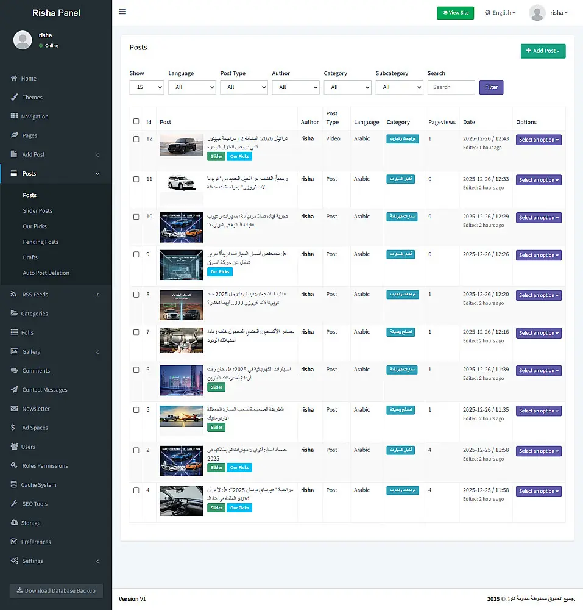Click the Cache System database icon
Screen dimensions: 583x610
click(14, 484)
